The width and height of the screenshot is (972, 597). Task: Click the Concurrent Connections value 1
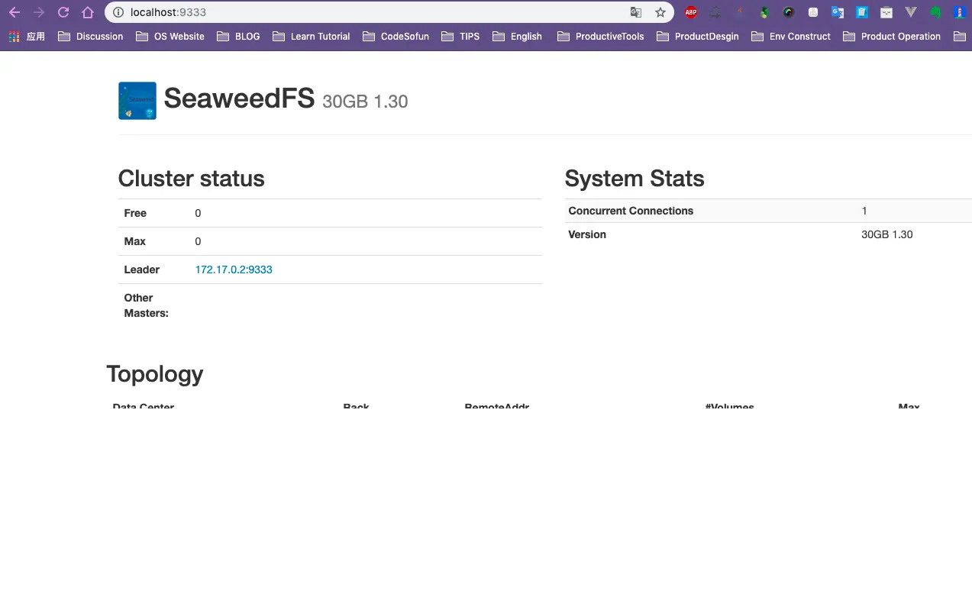864,211
